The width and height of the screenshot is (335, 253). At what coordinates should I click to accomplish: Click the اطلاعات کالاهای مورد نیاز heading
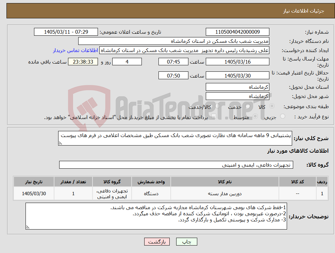click(x=298, y=151)
